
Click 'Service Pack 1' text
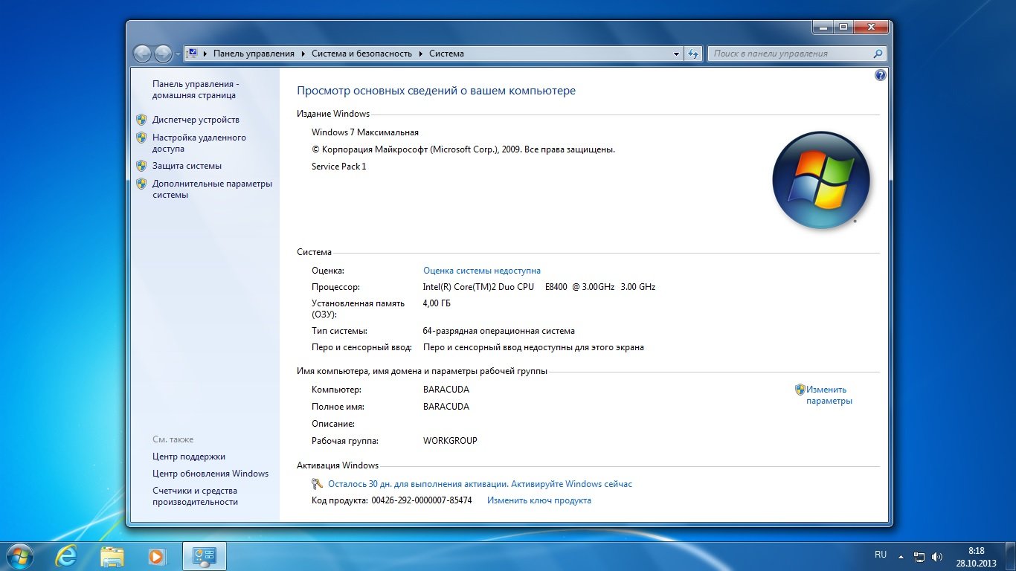pos(338,167)
